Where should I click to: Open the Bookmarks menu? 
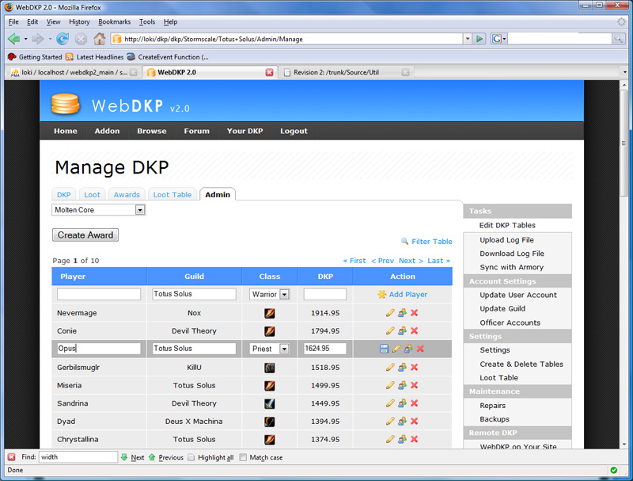click(x=115, y=22)
